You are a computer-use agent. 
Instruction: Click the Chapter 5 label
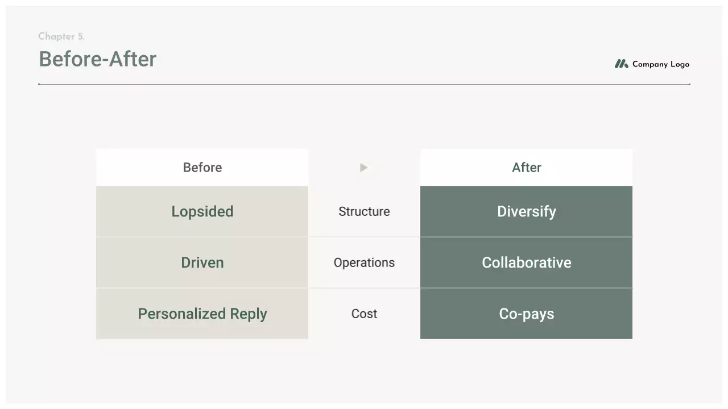pos(61,36)
